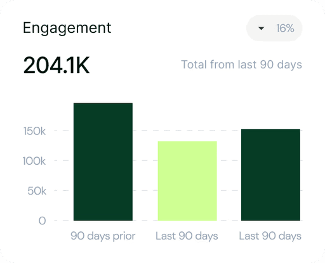325x263 pixels.
Task: Click the downward triangle icon beside 16%
Action: coord(262,29)
